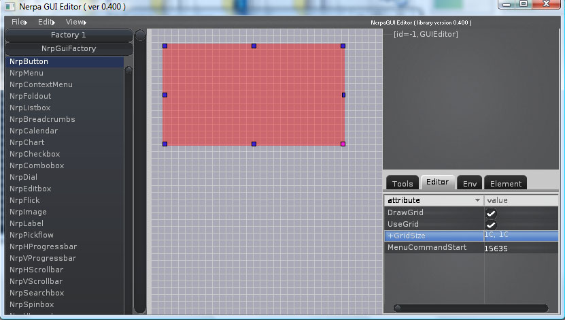This screenshot has height=320, width=565.
Task: Click the top-center resize handle of red rectangle
Action: 254,46
